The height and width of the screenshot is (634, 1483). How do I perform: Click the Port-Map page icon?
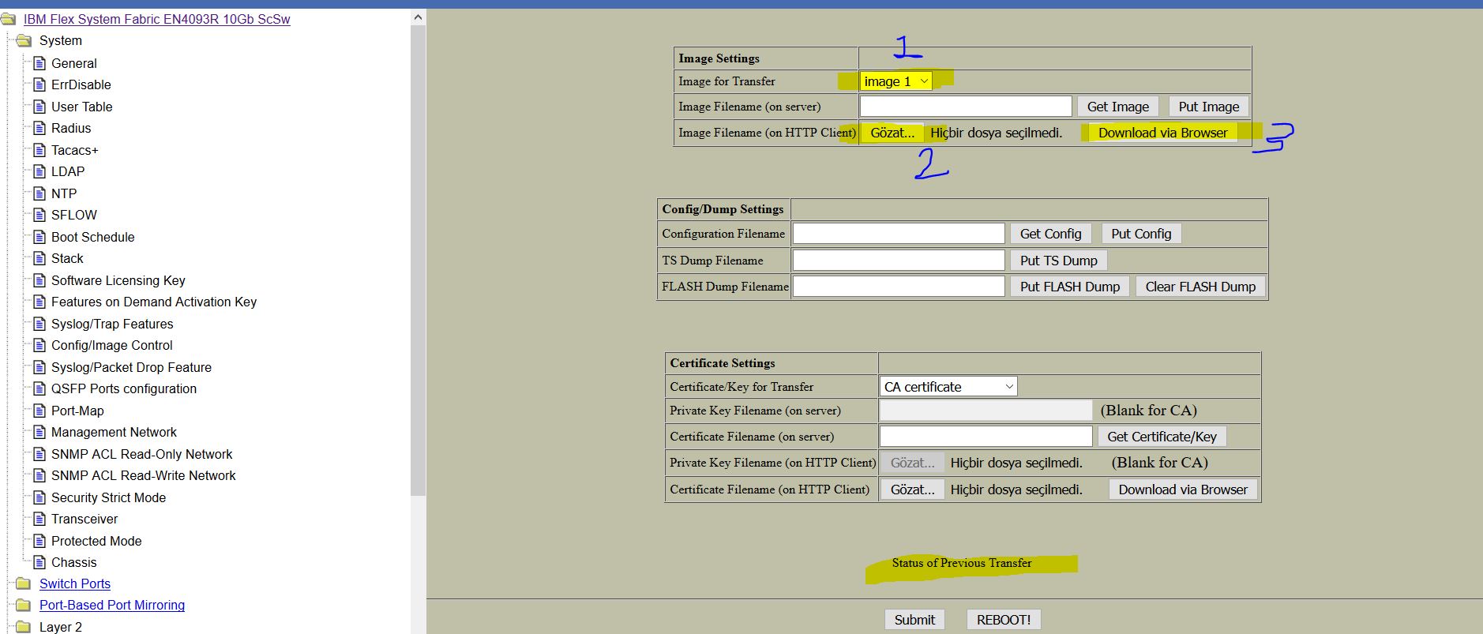pos(39,411)
